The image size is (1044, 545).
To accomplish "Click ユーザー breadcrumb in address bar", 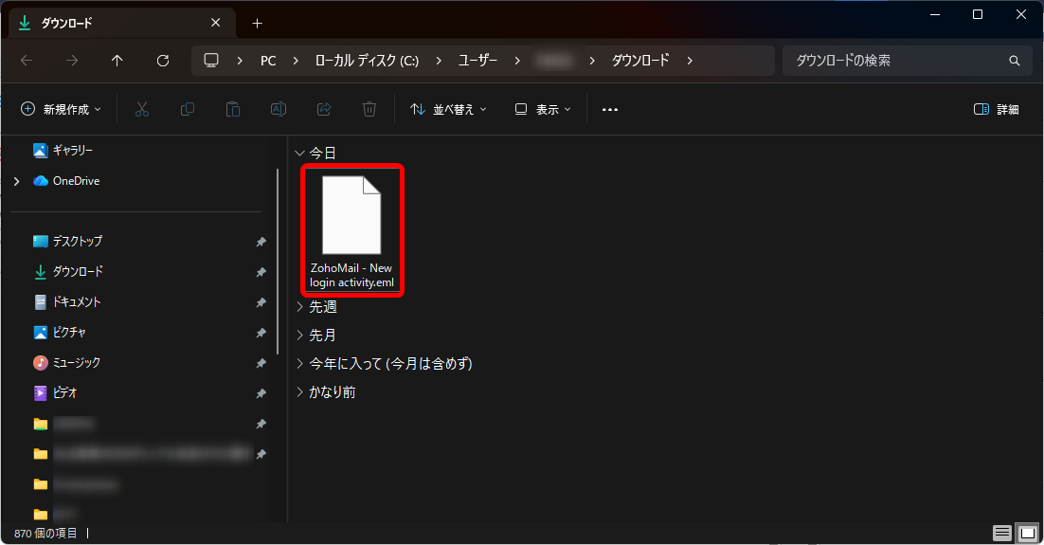I will (x=478, y=61).
